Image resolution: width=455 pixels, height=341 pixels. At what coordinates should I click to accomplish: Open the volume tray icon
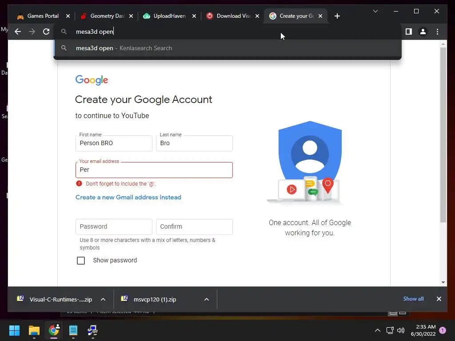(401, 330)
